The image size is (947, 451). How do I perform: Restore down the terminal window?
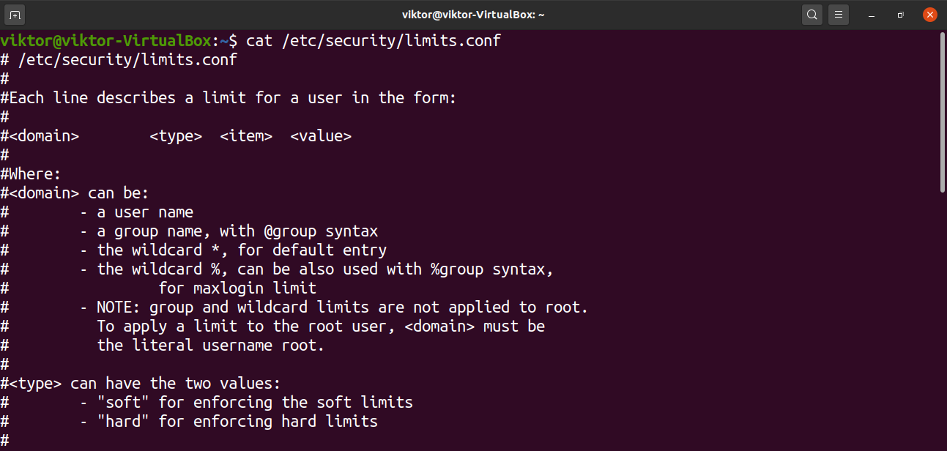901,15
